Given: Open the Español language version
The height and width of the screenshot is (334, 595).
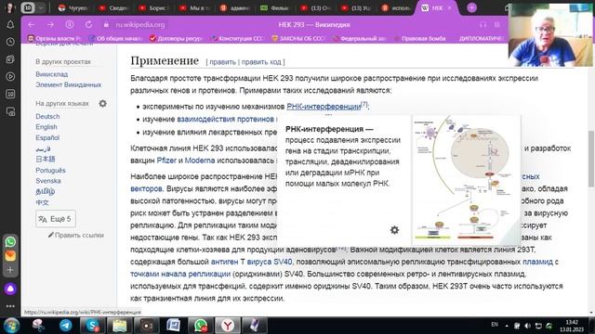Looking at the screenshot, I should (x=47, y=137).
